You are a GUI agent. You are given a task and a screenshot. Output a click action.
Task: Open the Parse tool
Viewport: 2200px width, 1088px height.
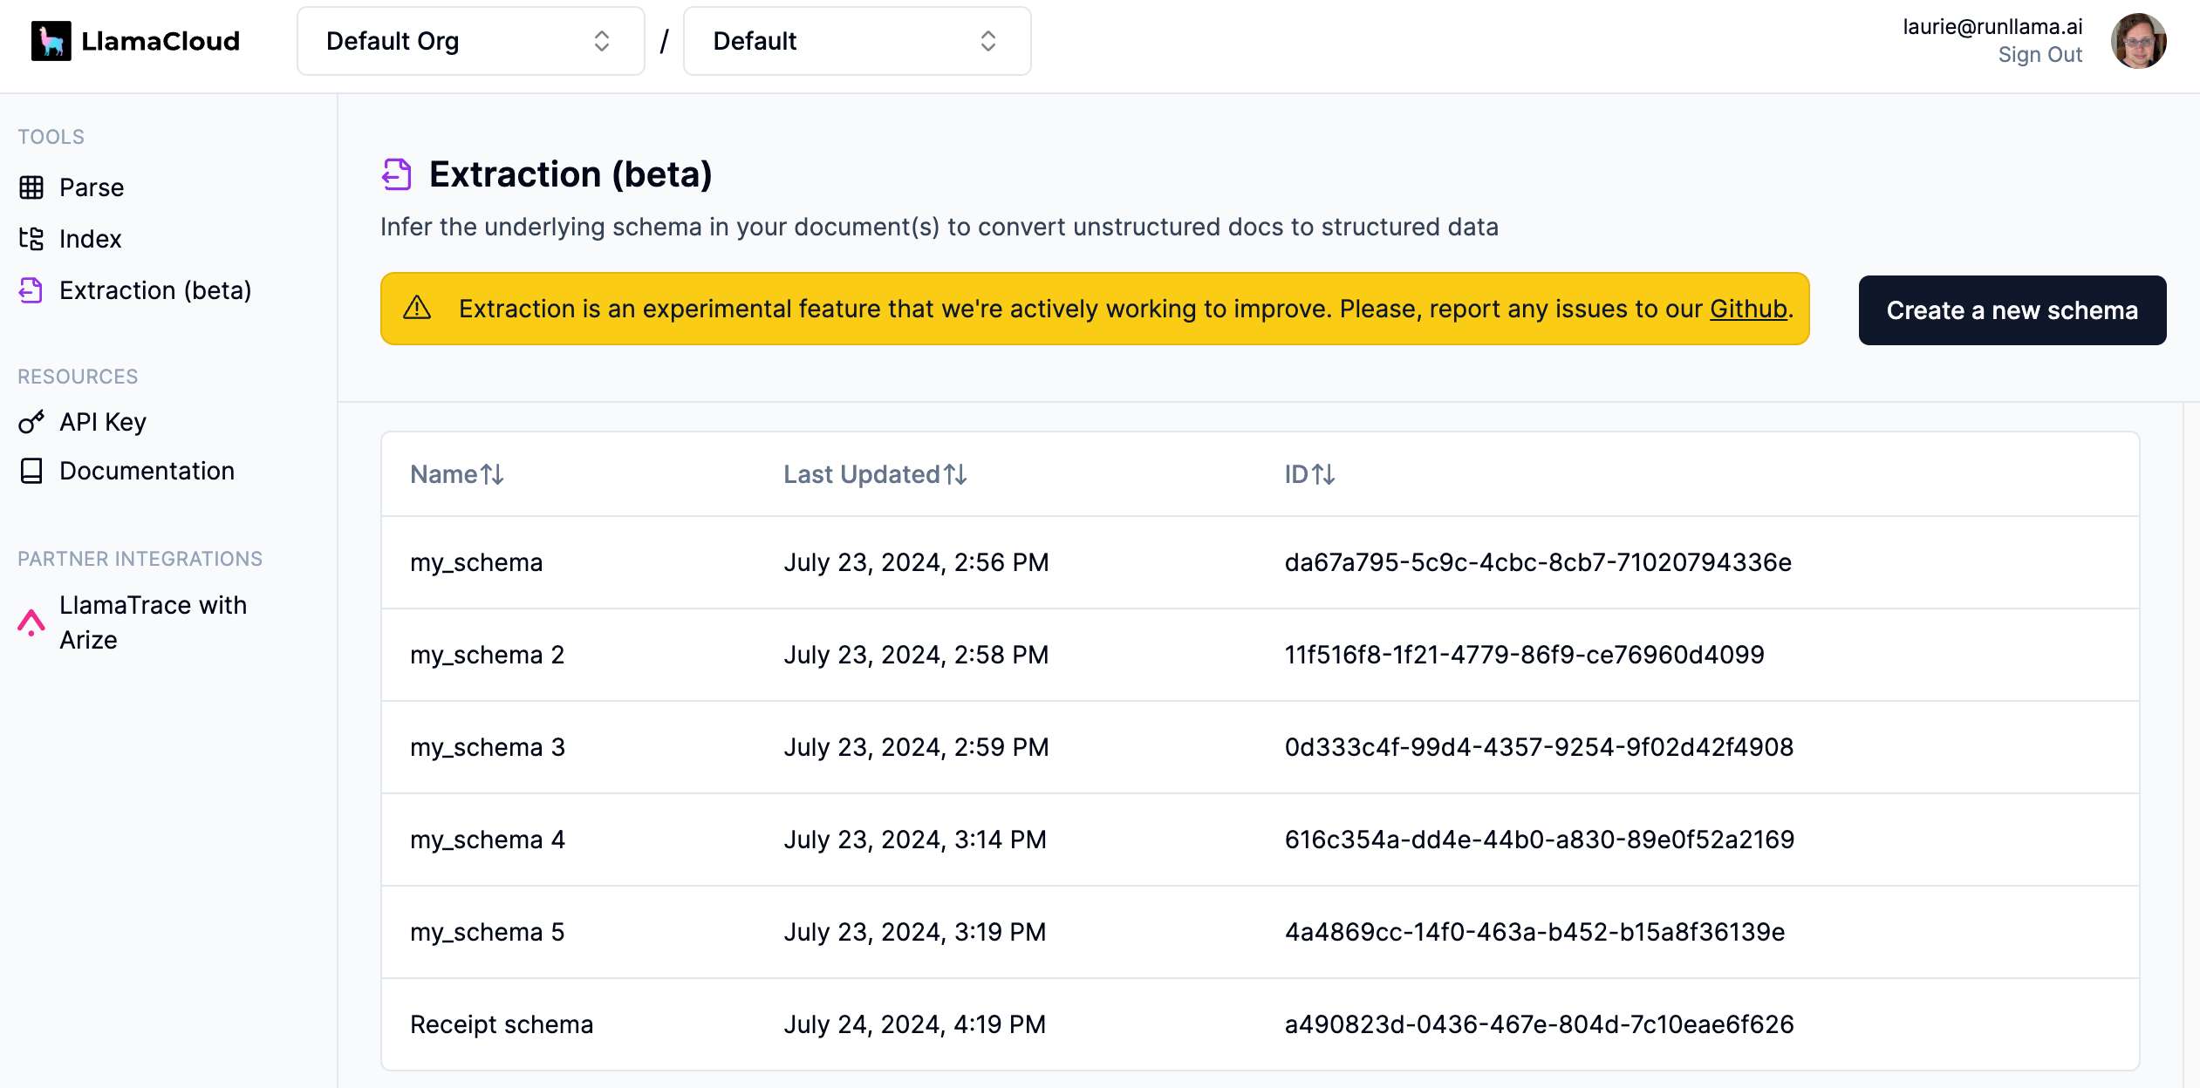(92, 187)
